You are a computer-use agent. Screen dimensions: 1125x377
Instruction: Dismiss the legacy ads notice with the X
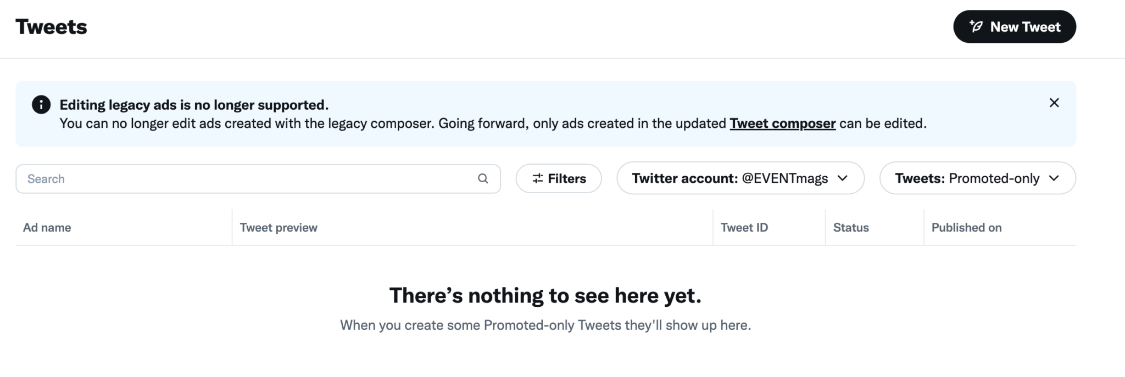click(x=1054, y=103)
